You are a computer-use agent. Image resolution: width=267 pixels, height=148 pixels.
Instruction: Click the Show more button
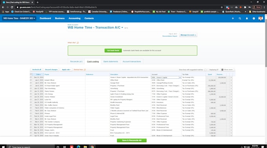pos(227,70)
